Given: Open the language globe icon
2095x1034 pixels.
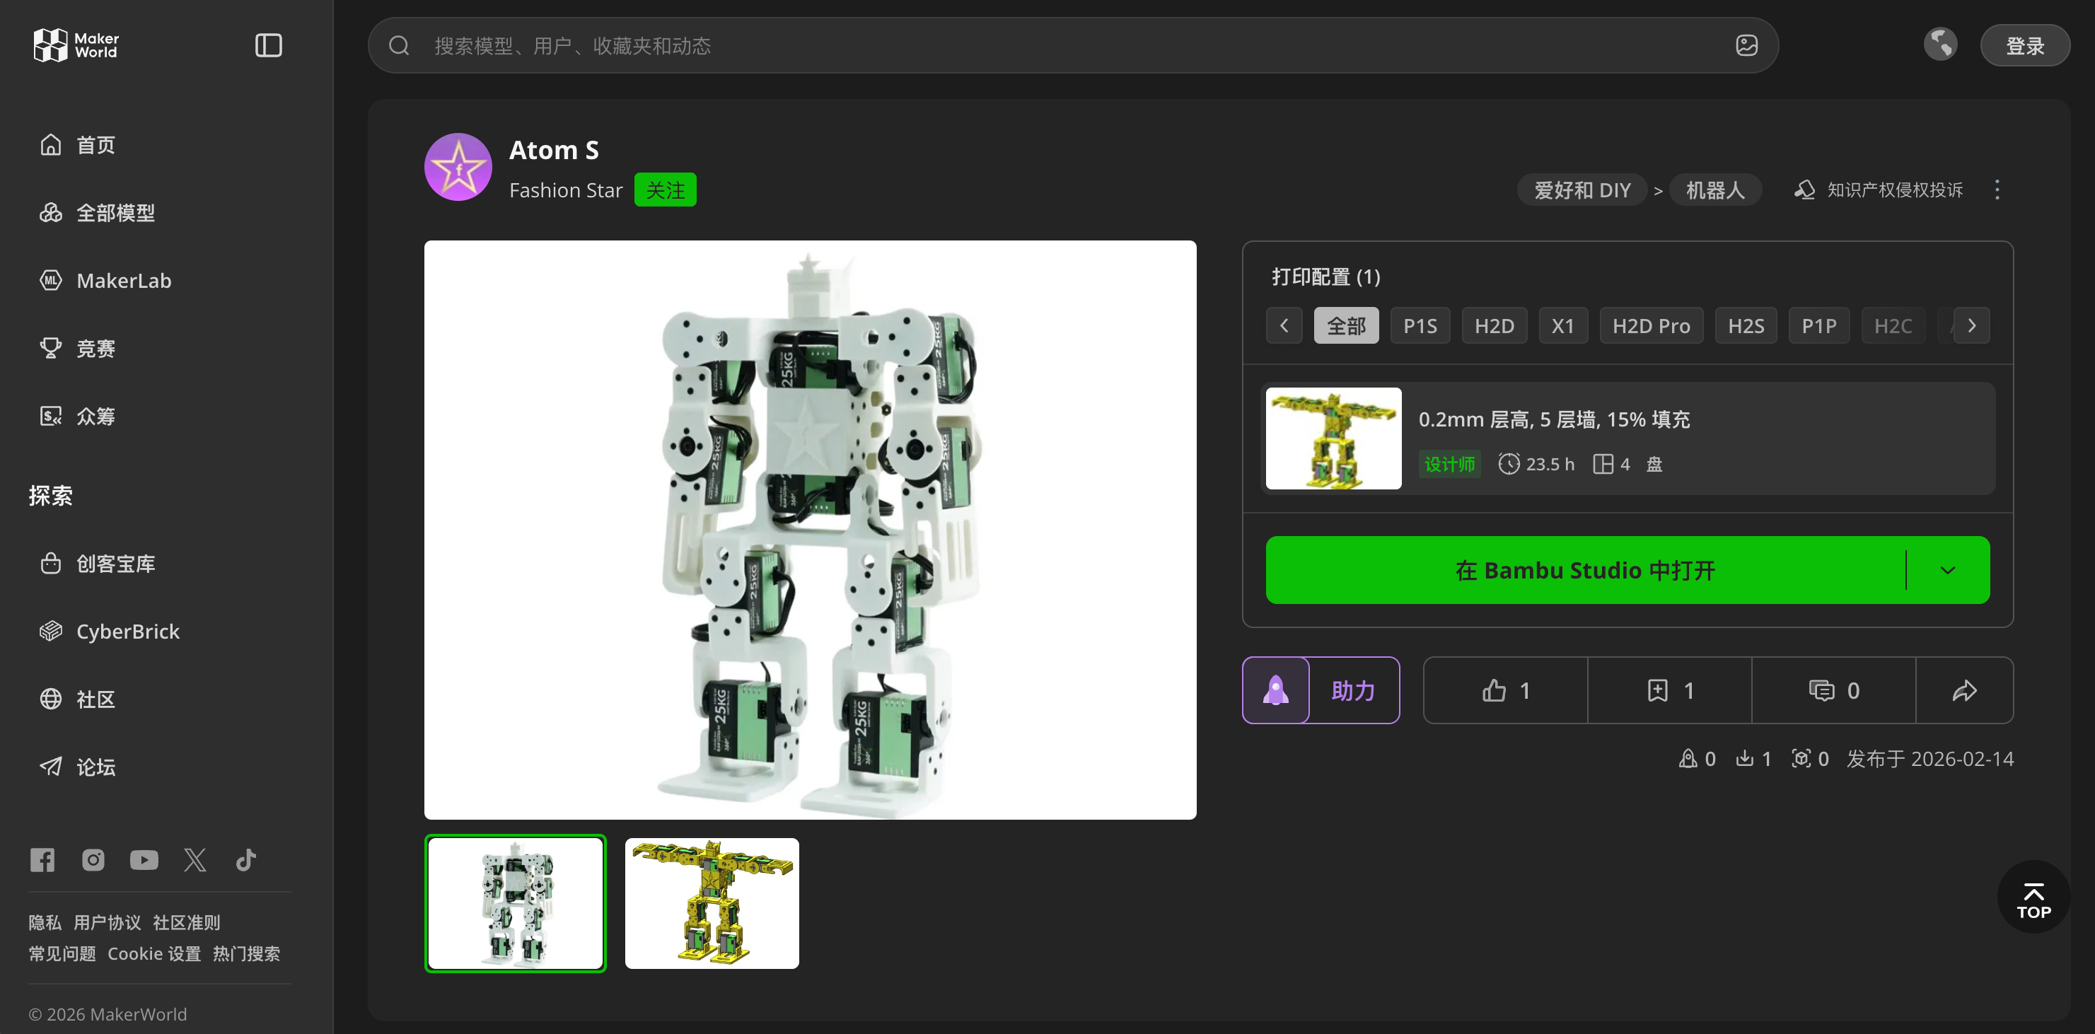Looking at the screenshot, I should pyautogui.click(x=1939, y=45).
